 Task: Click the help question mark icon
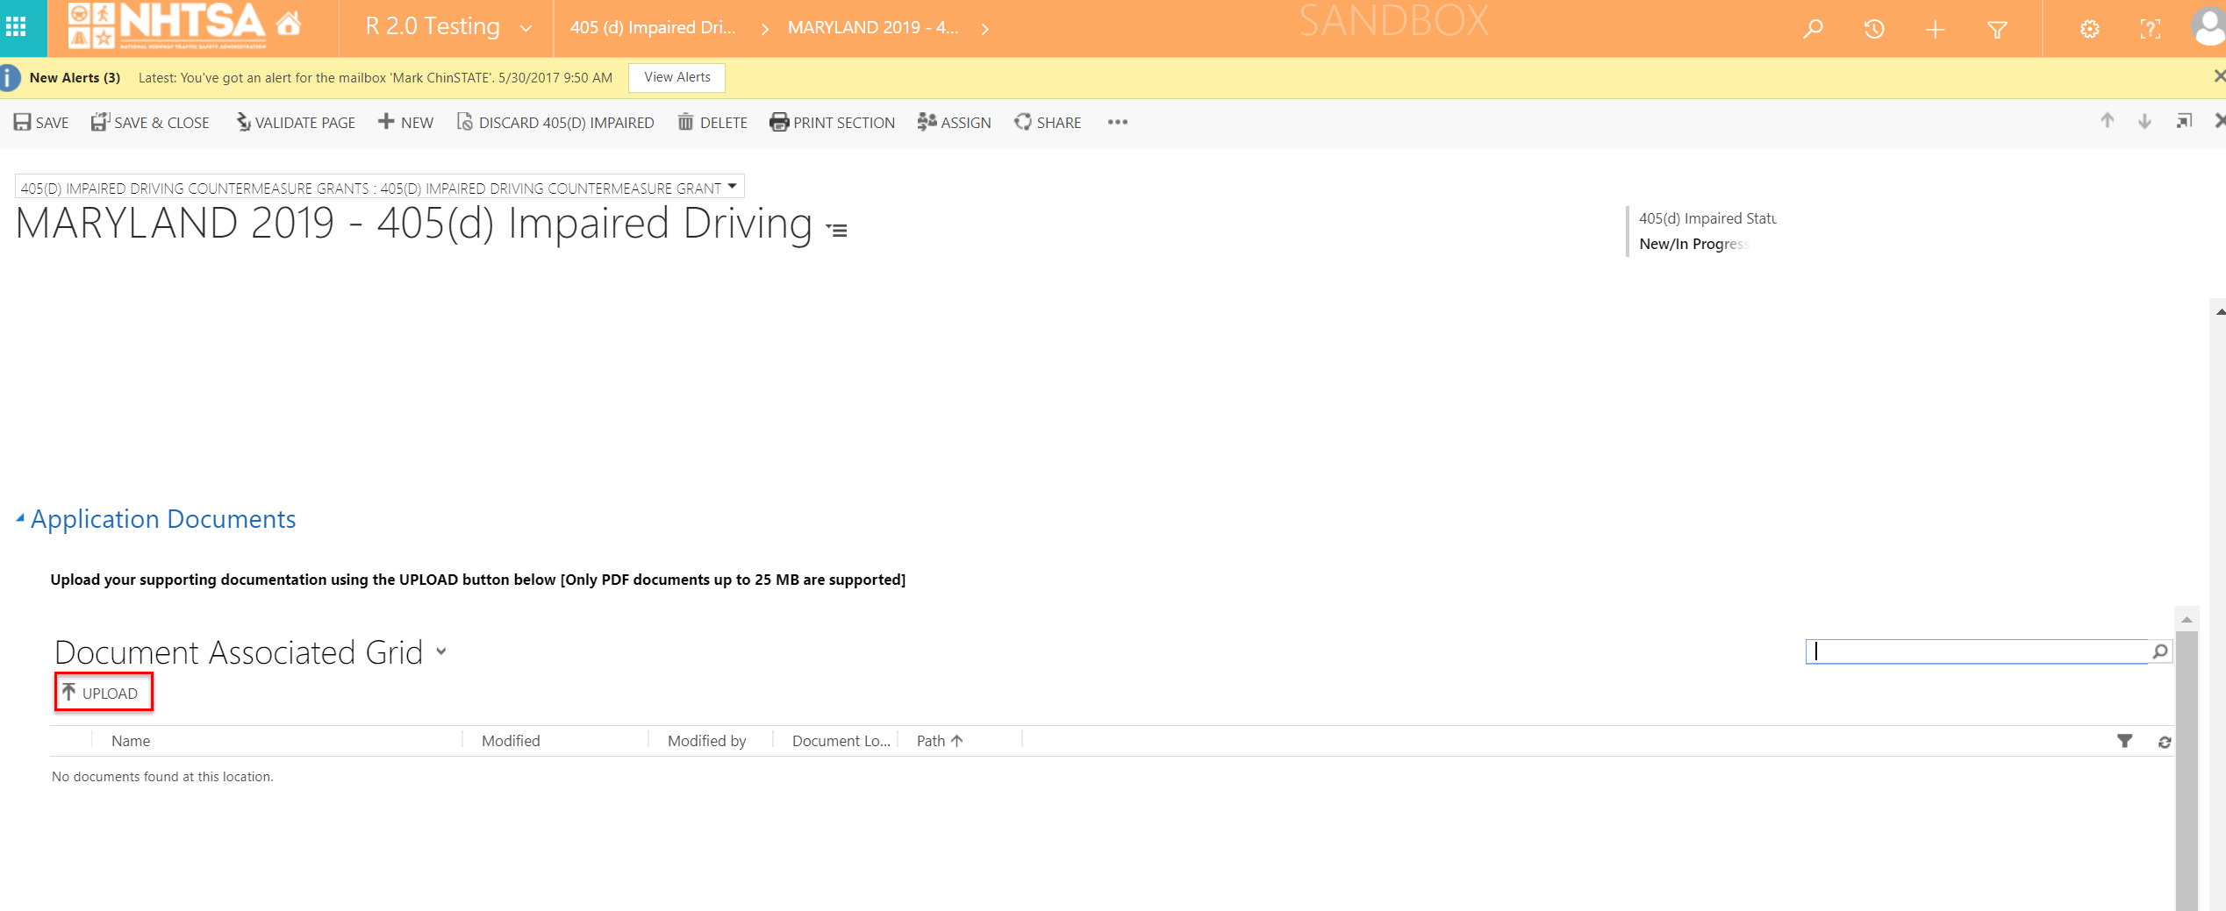click(x=2150, y=29)
